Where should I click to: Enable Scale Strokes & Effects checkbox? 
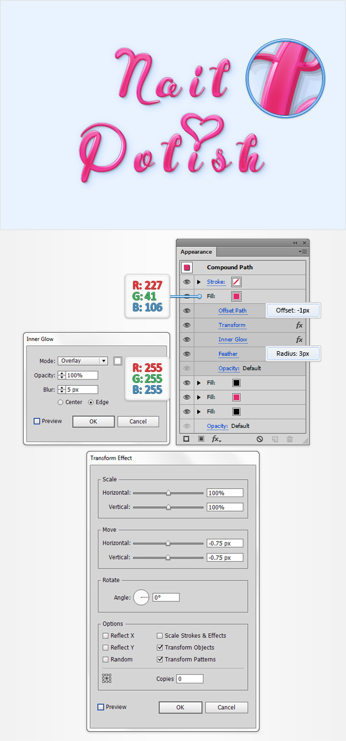coord(160,635)
